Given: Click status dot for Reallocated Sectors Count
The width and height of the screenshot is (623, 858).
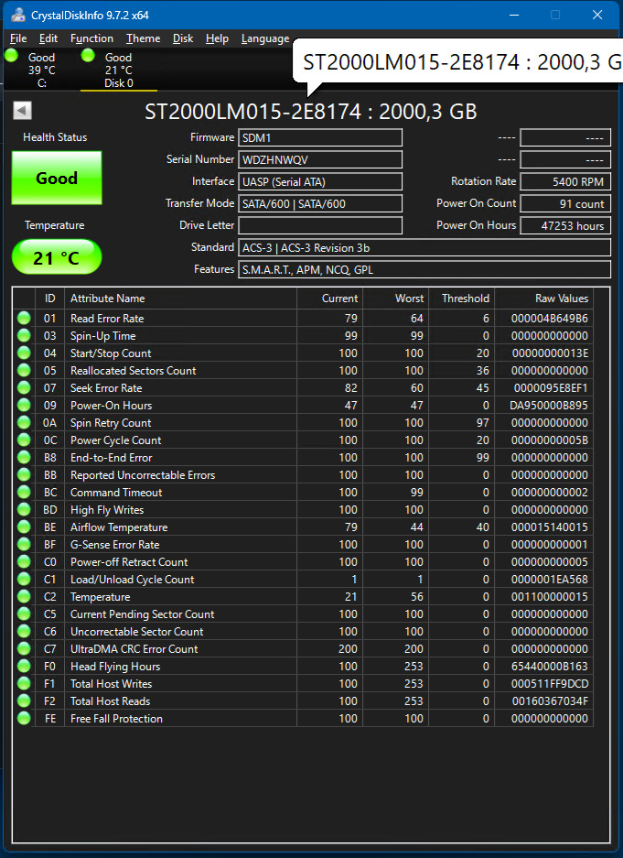Looking at the screenshot, I should tap(24, 371).
